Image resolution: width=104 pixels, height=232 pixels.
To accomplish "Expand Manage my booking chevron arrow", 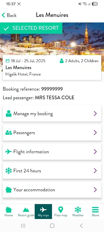I will [x=95, y=114].
